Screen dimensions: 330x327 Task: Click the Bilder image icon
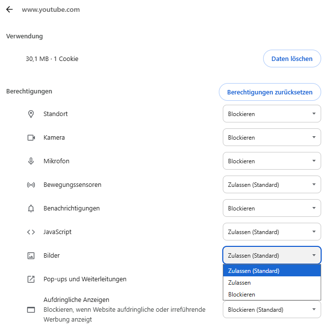point(31,256)
